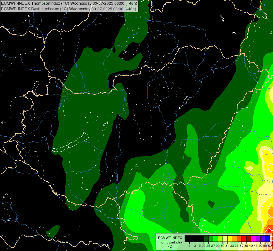Click the elongated lake outline on map

(71, 143)
